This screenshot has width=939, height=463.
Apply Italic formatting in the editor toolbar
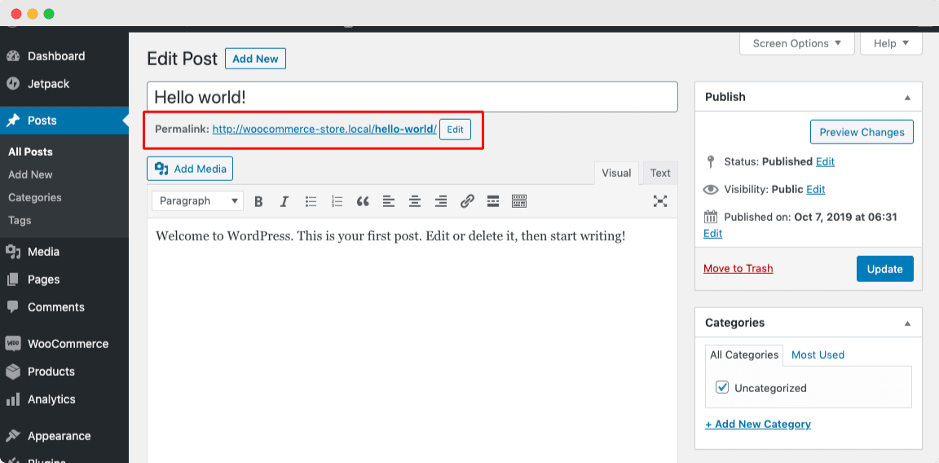(284, 201)
